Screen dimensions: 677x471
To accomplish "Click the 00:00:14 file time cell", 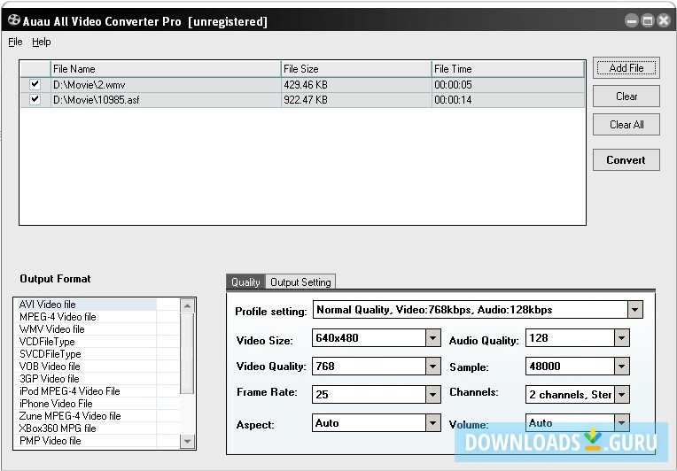I will click(x=508, y=100).
